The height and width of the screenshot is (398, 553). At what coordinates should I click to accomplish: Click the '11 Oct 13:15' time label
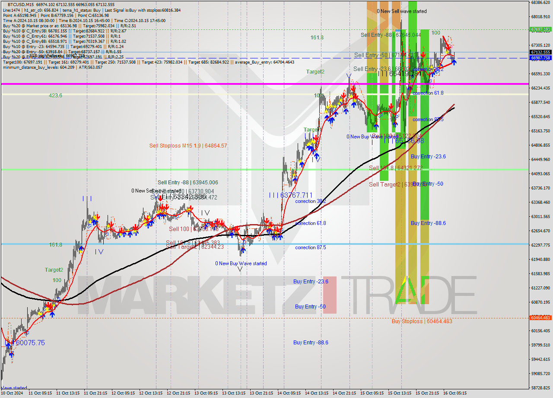click(x=67, y=393)
